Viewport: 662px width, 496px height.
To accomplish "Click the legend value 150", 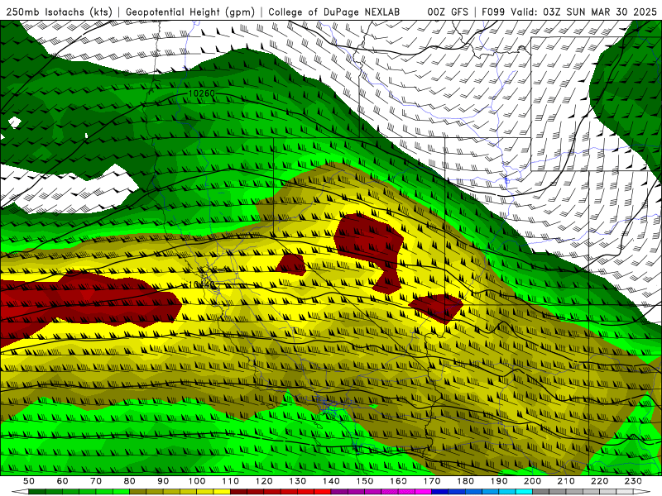I will 365,481.
